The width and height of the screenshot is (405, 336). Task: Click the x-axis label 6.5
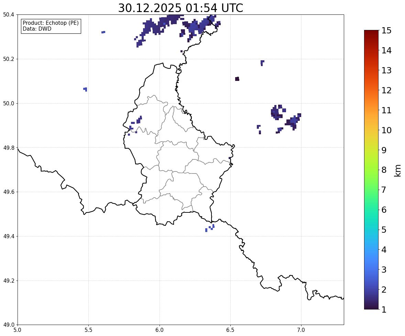coord(230,330)
